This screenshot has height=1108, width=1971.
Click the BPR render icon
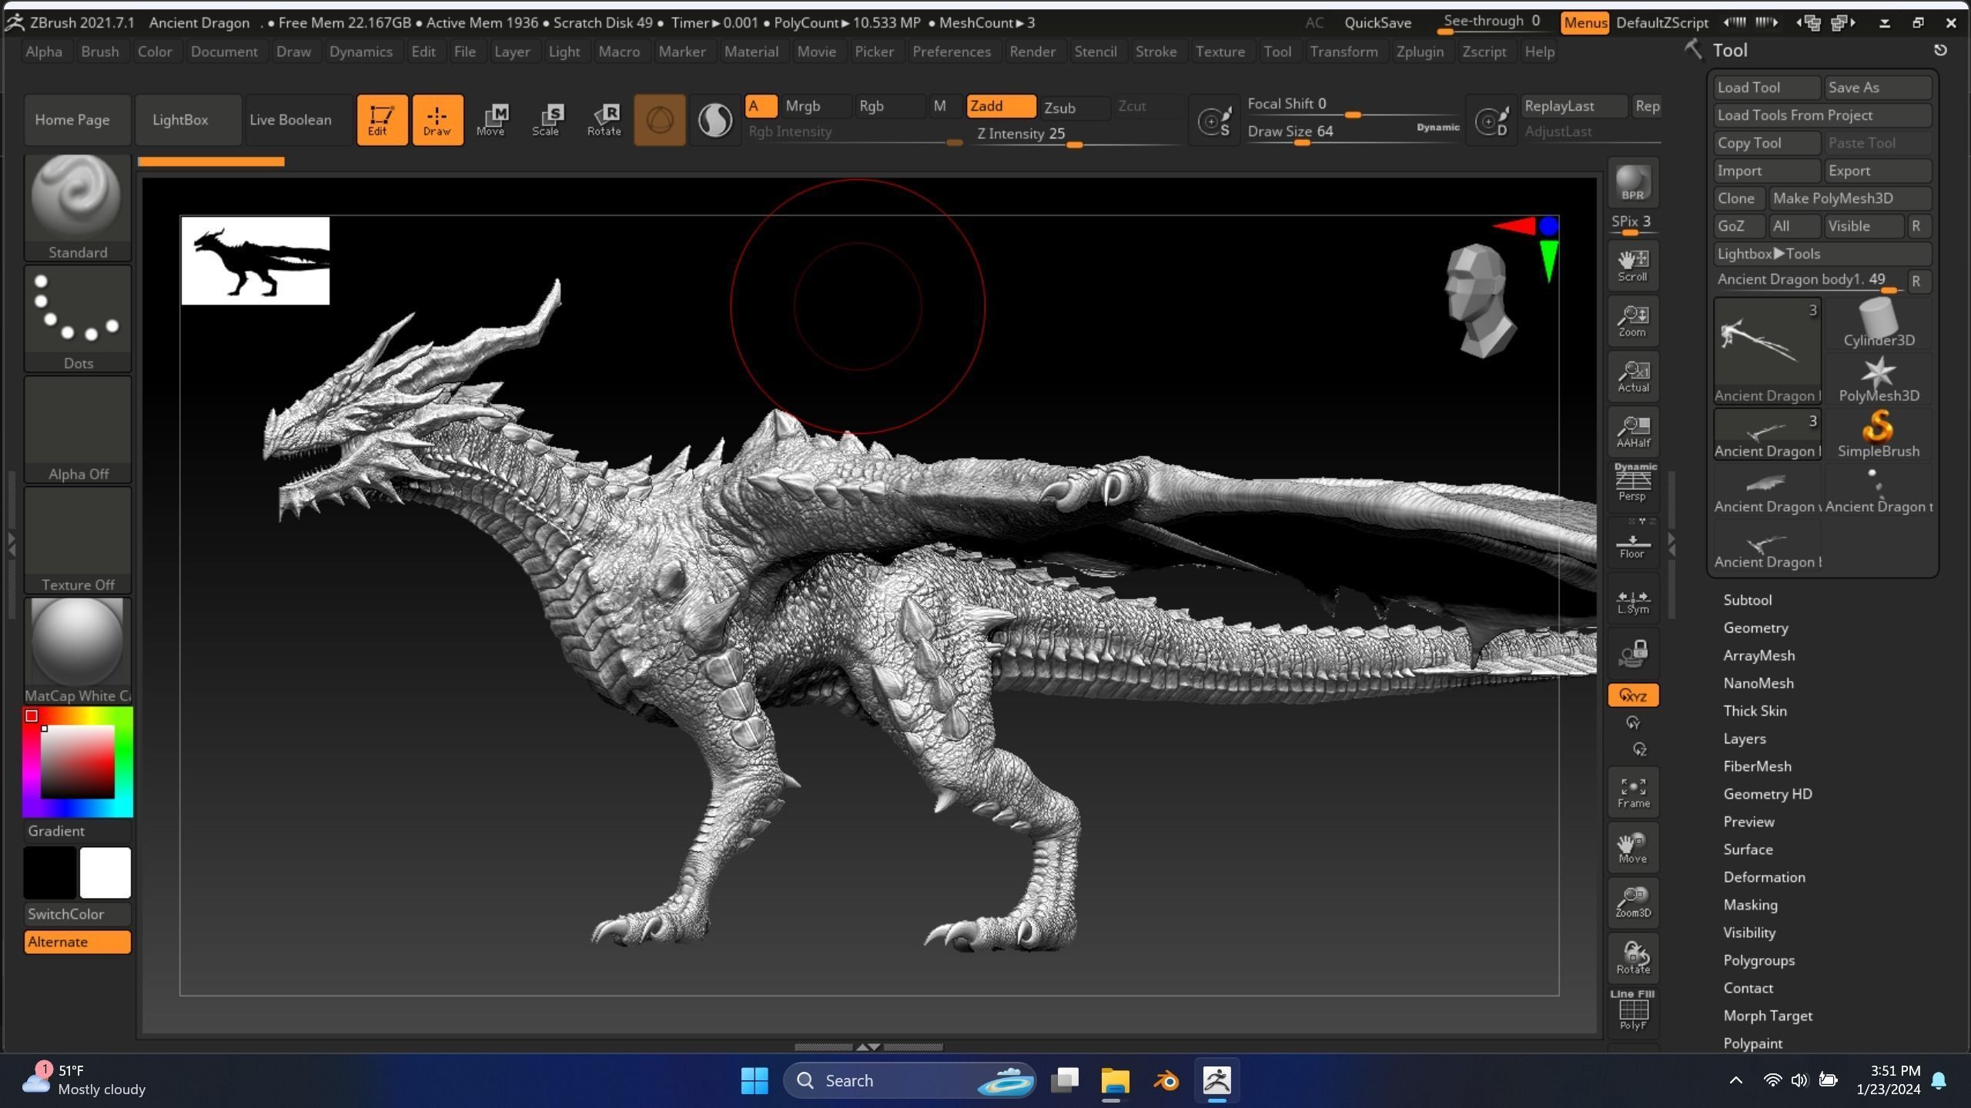1632,183
